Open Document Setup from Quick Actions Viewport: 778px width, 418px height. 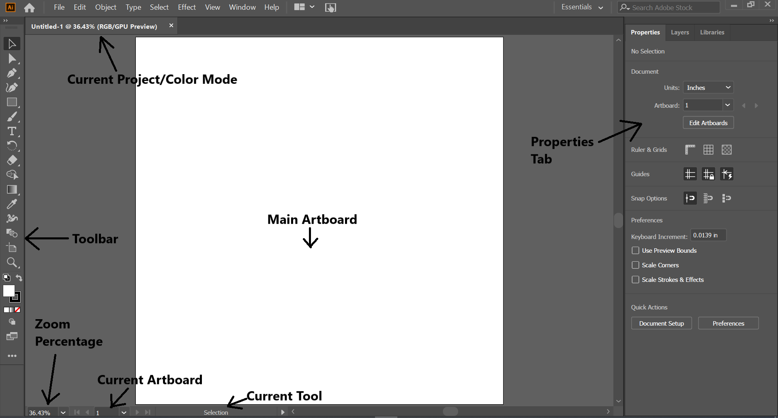coord(661,324)
